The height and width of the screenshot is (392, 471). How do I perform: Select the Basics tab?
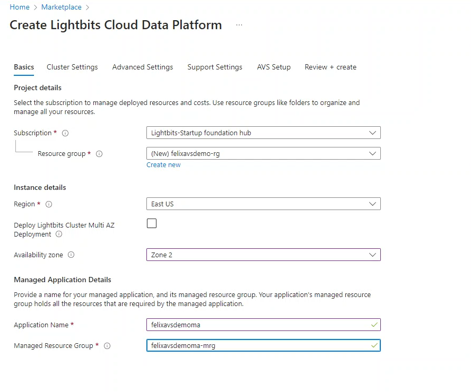click(24, 67)
